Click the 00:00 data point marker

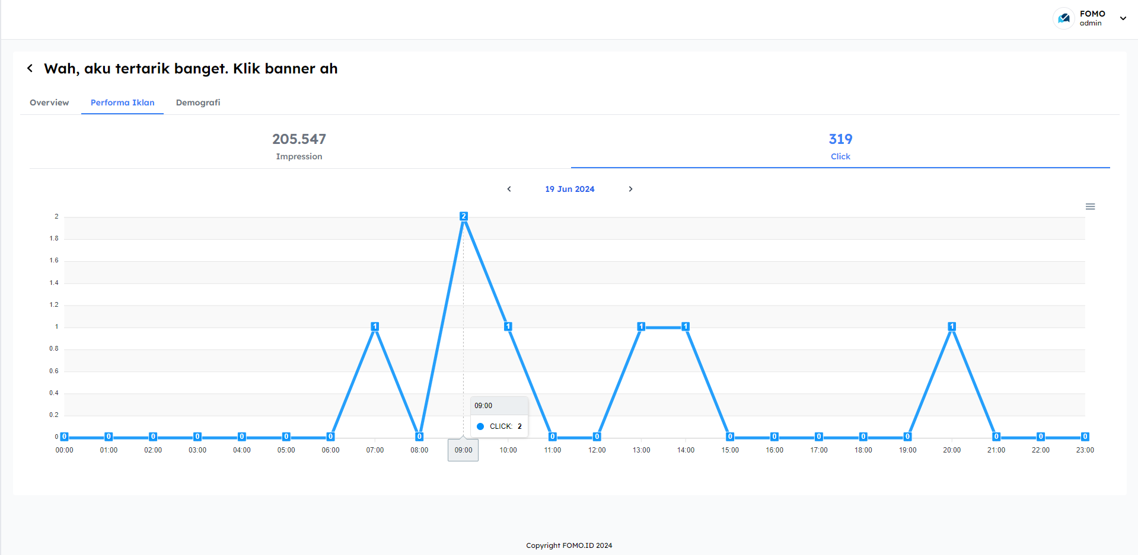64,437
